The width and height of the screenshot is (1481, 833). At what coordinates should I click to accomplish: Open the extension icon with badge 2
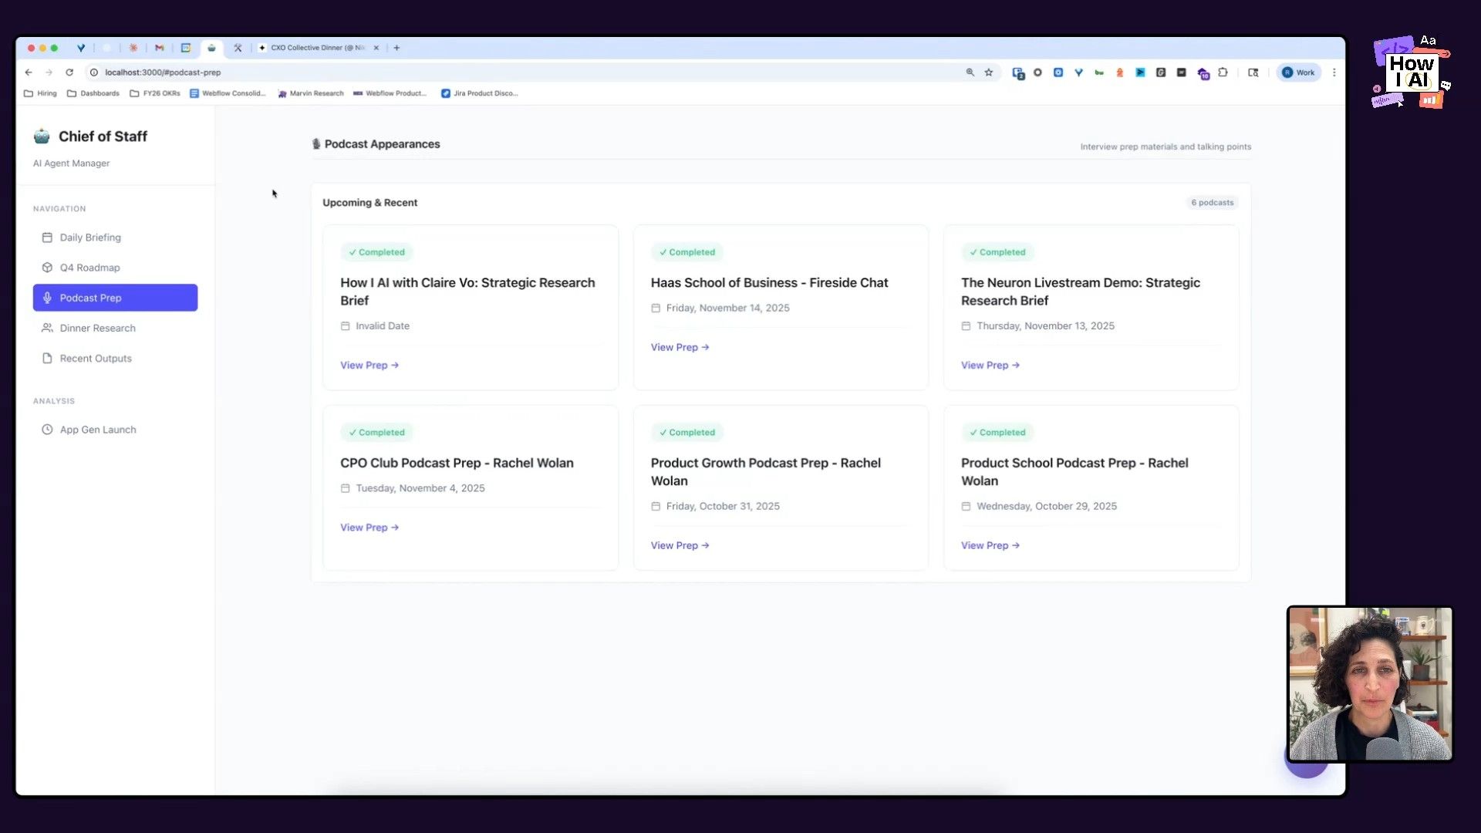(x=1018, y=73)
